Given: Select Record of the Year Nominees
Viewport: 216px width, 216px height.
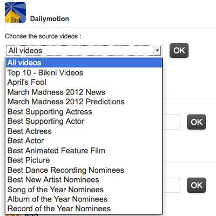Looking at the screenshot, I should 84,208.
